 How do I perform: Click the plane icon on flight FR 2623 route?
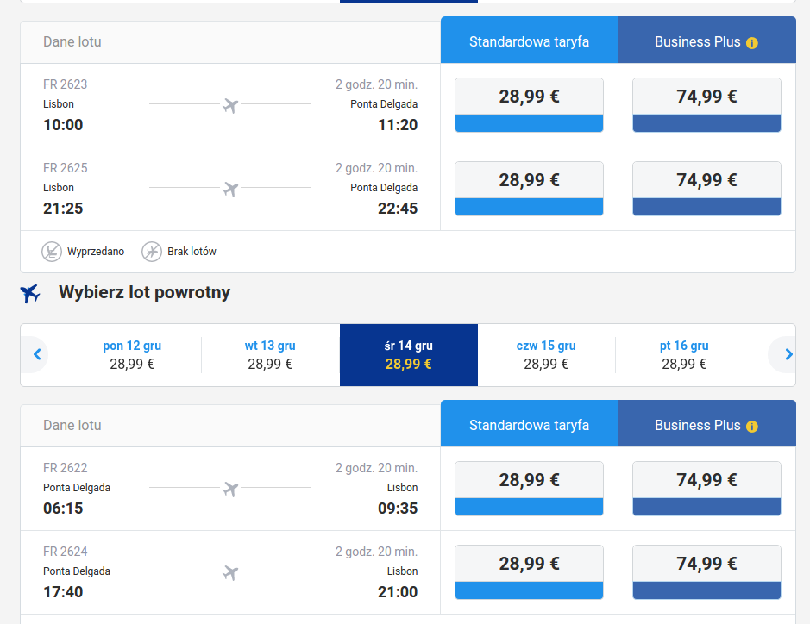230,105
